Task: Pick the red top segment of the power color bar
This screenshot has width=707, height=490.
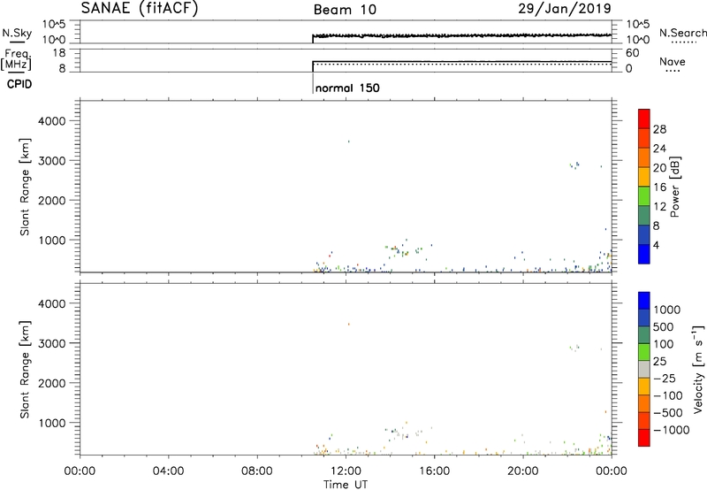Action: coord(644,119)
